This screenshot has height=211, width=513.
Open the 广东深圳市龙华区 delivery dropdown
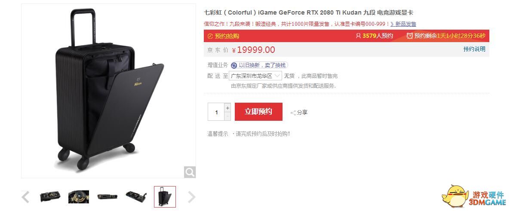(x=255, y=76)
